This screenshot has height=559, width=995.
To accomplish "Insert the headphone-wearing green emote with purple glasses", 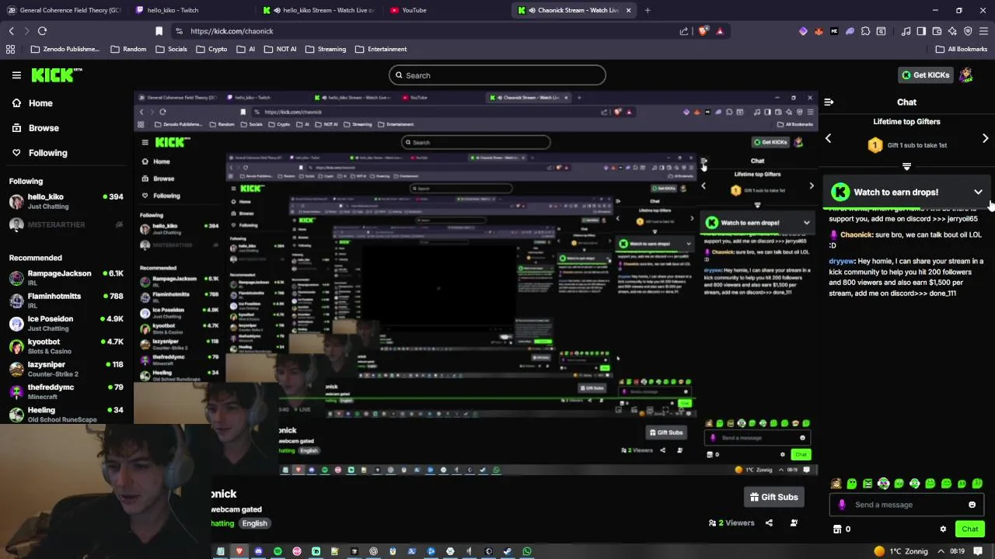I will tap(884, 484).
